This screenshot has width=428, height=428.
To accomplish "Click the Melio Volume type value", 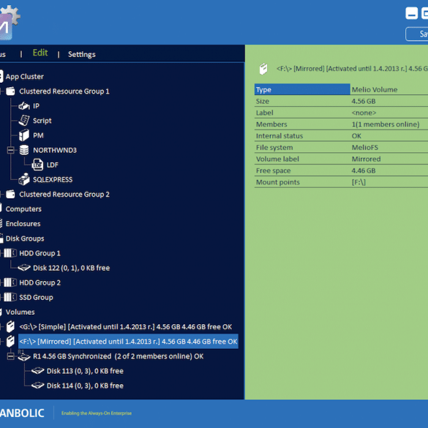I will click(375, 89).
